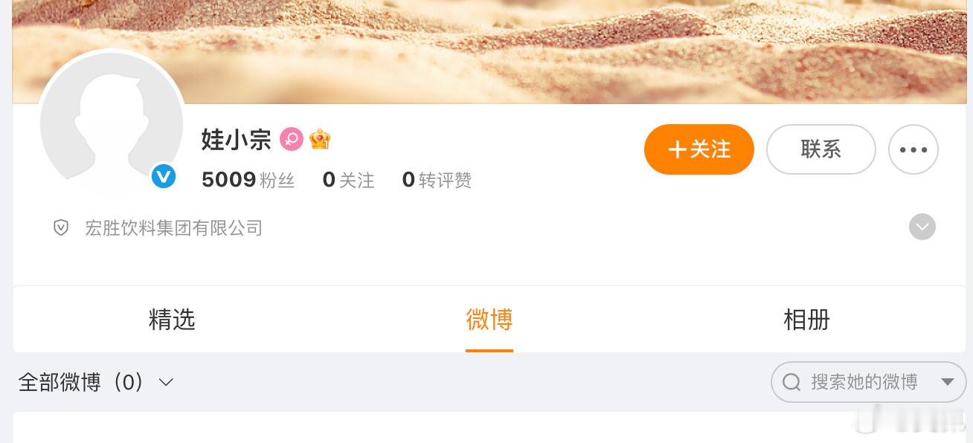
Task: Expand profile details with gray chevron
Action: [x=922, y=227]
